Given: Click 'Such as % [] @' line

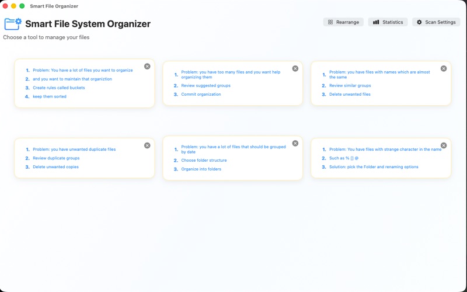Looking at the screenshot, I should point(344,158).
